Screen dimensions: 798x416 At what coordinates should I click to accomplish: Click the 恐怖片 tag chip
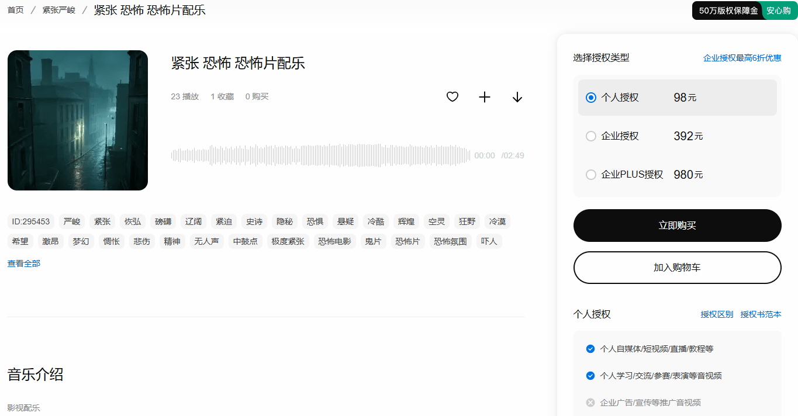[x=408, y=241]
